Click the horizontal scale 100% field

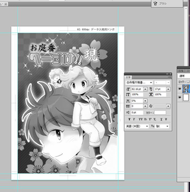pyautogui.click(x=160, y=95)
